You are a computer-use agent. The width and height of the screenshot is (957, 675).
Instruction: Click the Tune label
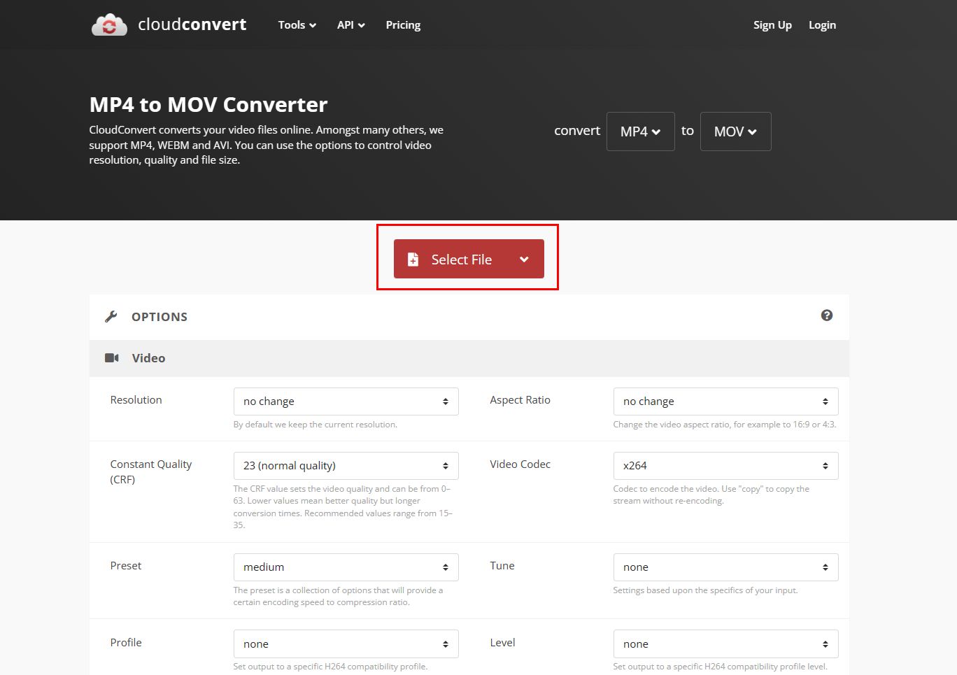[502, 566]
